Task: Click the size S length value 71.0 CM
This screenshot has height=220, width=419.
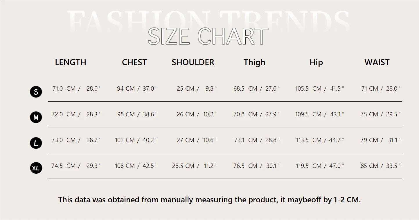Action: 64,89
